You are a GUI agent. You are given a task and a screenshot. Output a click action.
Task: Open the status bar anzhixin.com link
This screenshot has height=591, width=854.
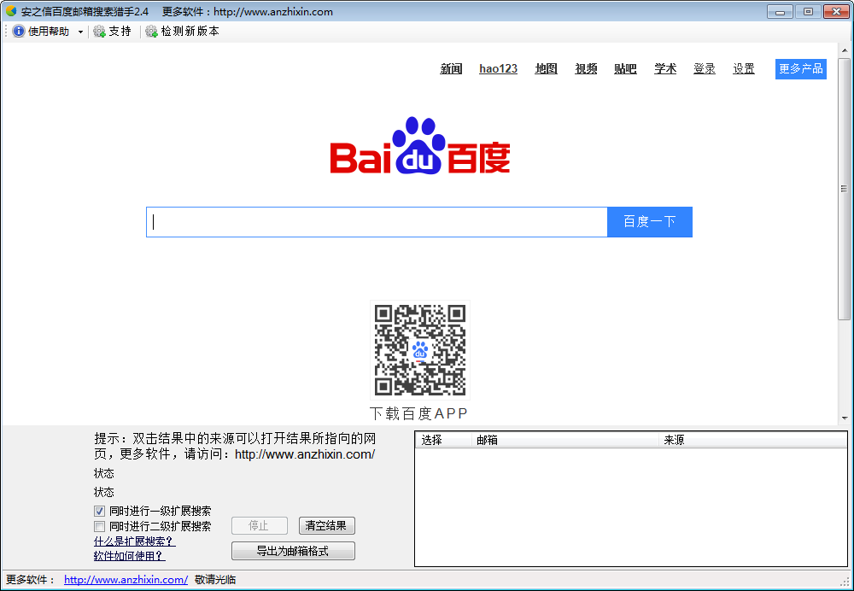[126, 580]
